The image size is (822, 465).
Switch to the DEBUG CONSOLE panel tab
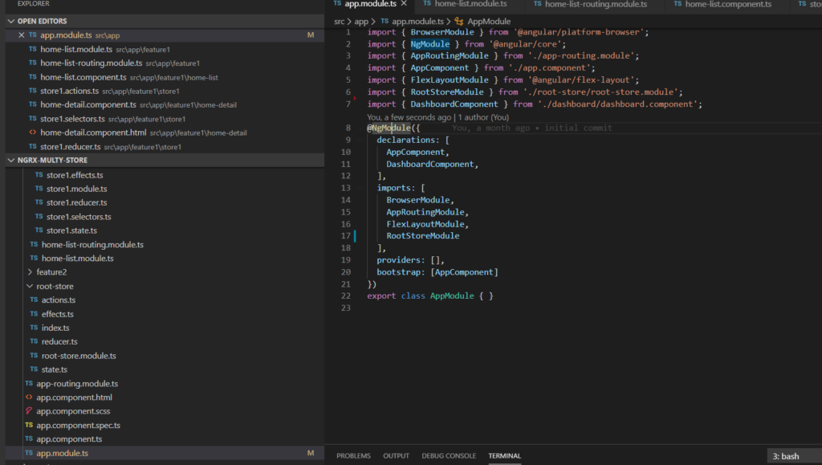click(449, 456)
